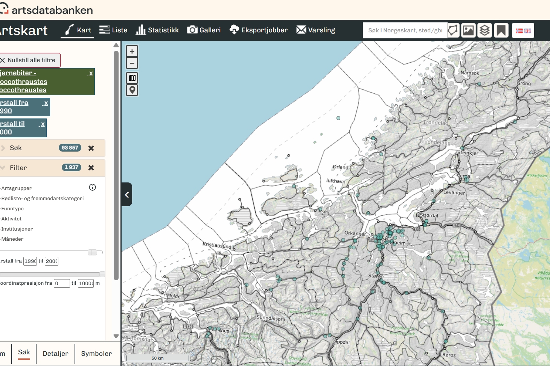Screen dimensions: 550x366
Task: Click the Årstall year range slider handle
Action: 93,252
